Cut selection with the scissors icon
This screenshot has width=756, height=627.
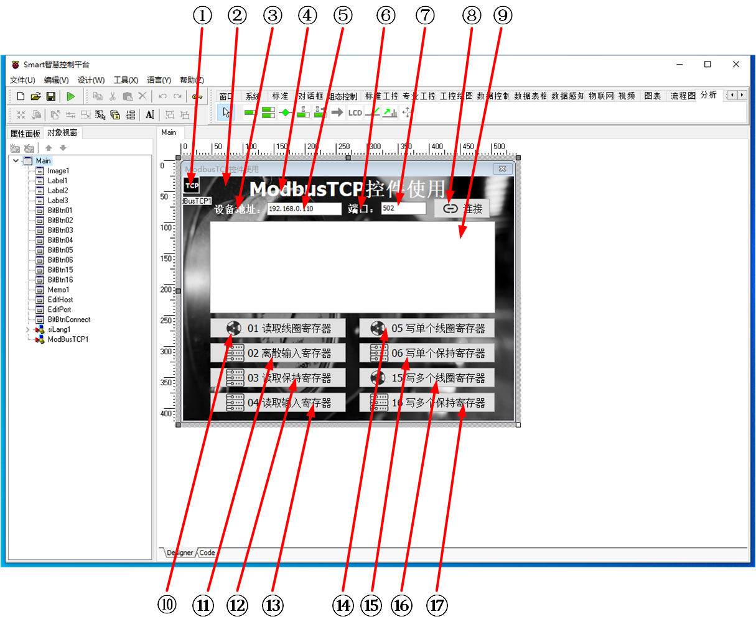coord(113,96)
